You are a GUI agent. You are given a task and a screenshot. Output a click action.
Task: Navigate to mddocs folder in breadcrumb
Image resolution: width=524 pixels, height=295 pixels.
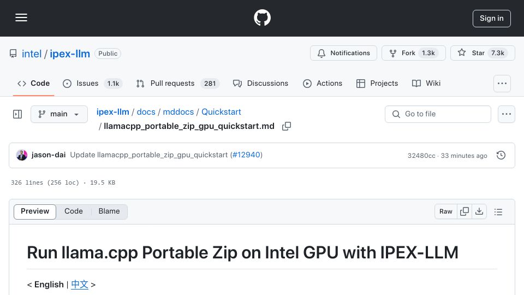point(178,112)
